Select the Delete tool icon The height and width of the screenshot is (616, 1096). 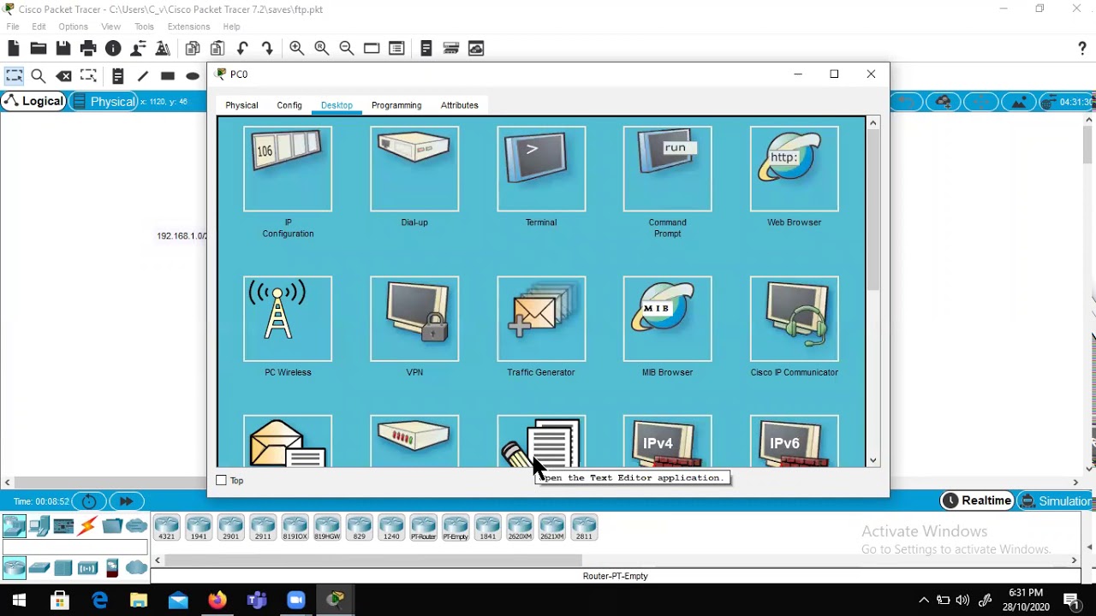coord(63,76)
